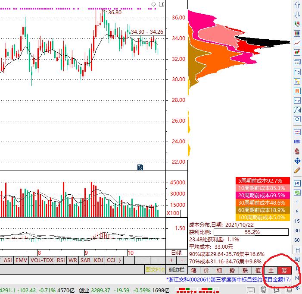Open the on-screen keyboard icon in status bar
The width and height of the screenshot is (302, 294).
pyautogui.click(x=251, y=290)
